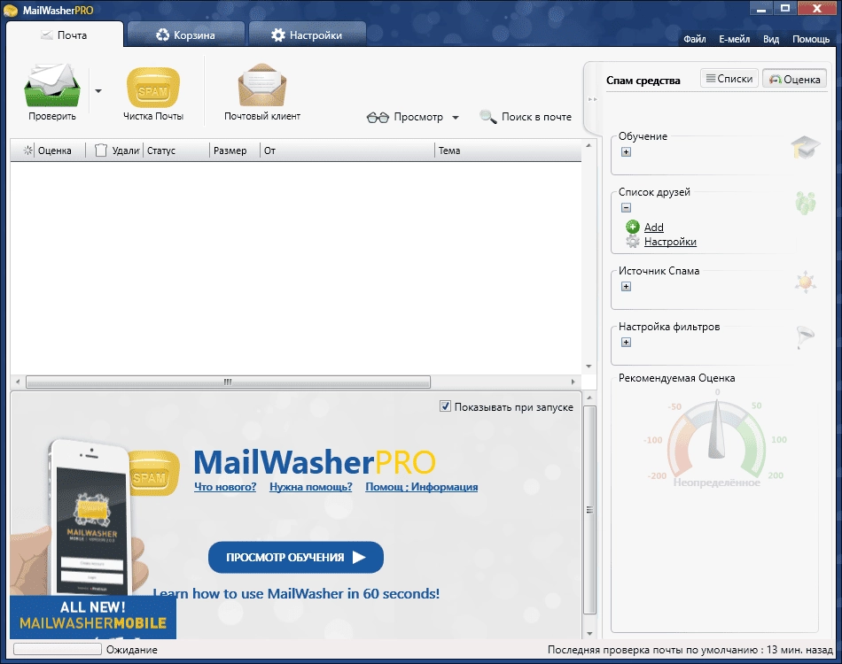Image resolution: width=842 pixels, height=664 pixels.
Task: Click the mail list scroll up arrow
Action: click(589, 145)
